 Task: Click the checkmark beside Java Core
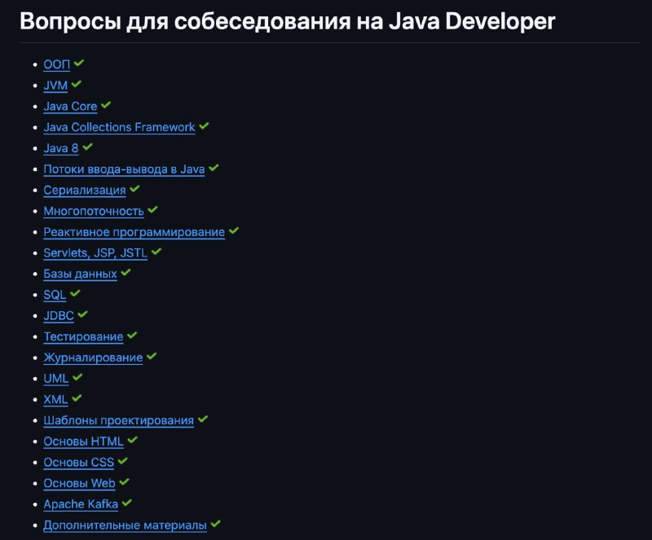tap(106, 105)
